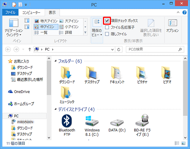Collapse the フォルダー (6) group
The height and width of the screenshot is (149, 190).
pos(55,61)
